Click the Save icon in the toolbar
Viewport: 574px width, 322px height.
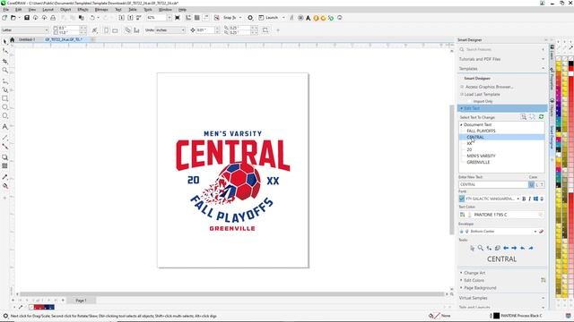click(27, 18)
